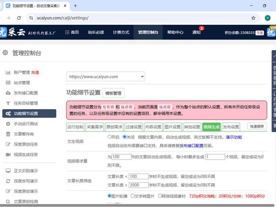276x207 pixels.
Task: Click the red notification badge showing 2
Action: (201, 28)
